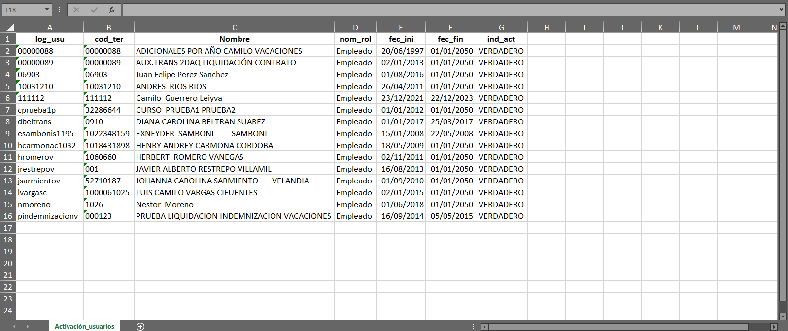Select column K header
Image resolution: width=788 pixels, height=331 pixels.
(x=660, y=27)
